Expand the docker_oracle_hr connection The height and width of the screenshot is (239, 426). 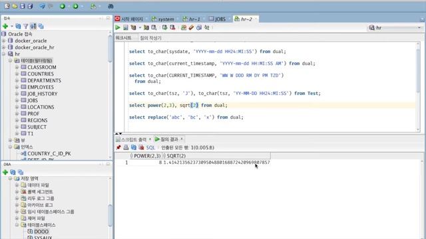click(x=4, y=47)
